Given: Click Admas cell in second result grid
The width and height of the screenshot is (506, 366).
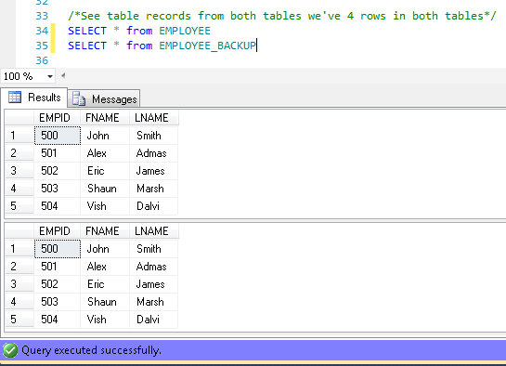Looking at the screenshot, I should tap(153, 267).
